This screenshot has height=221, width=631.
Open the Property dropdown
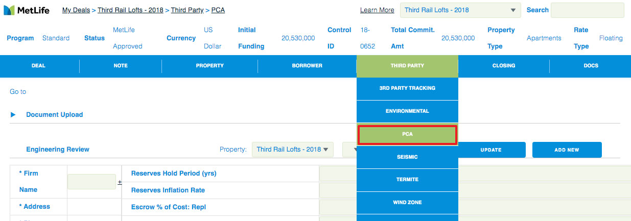point(293,150)
